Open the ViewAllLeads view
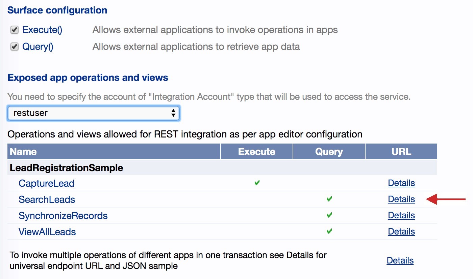This screenshot has width=473, height=279. pos(47,232)
